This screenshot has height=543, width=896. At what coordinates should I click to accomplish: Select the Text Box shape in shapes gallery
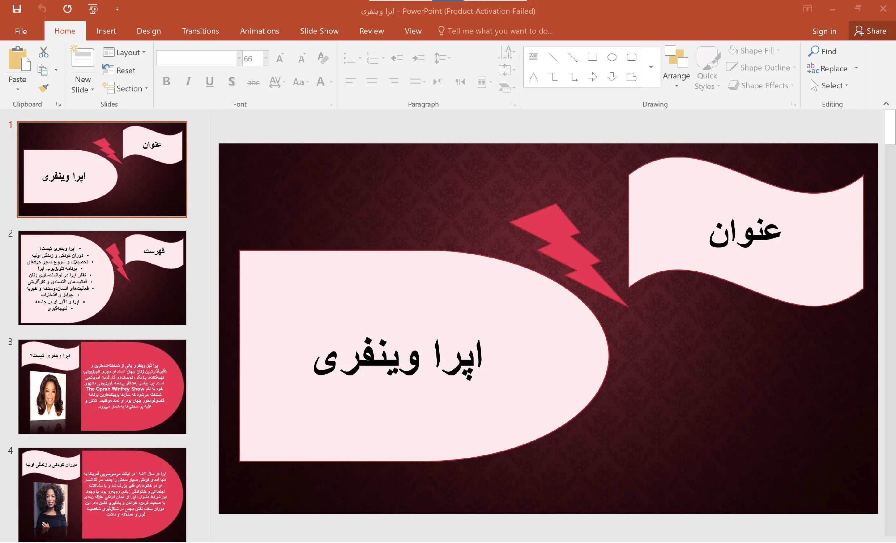click(533, 57)
